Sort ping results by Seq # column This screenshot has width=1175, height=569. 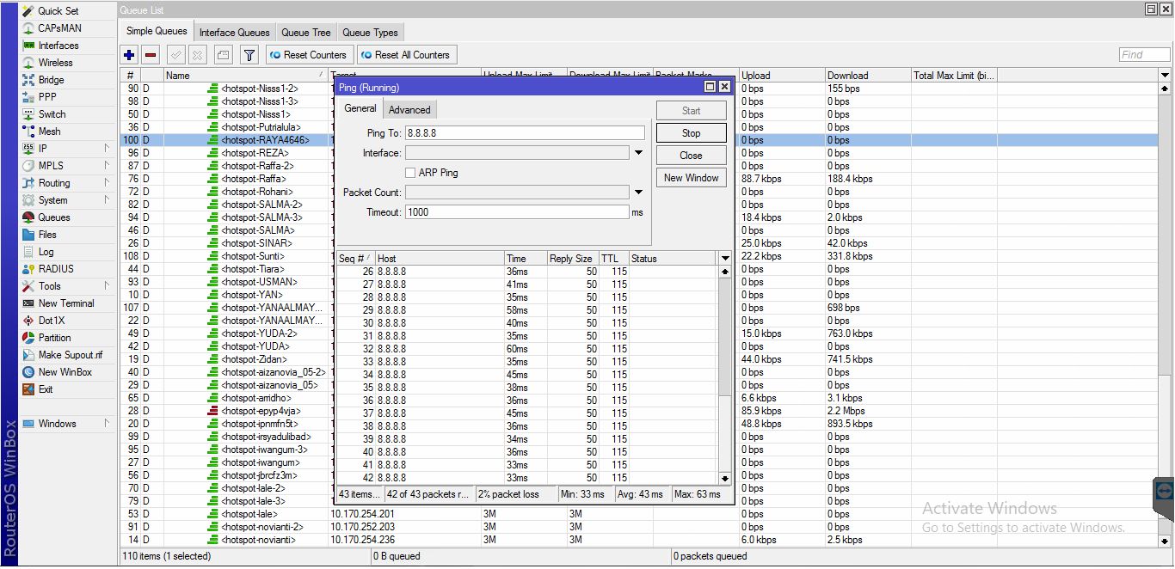(355, 259)
